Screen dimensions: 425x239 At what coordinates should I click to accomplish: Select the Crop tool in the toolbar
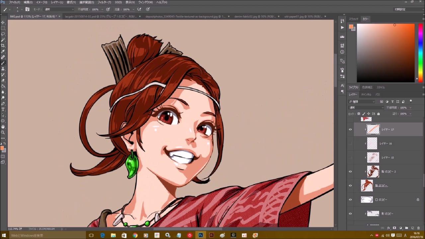(3, 45)
